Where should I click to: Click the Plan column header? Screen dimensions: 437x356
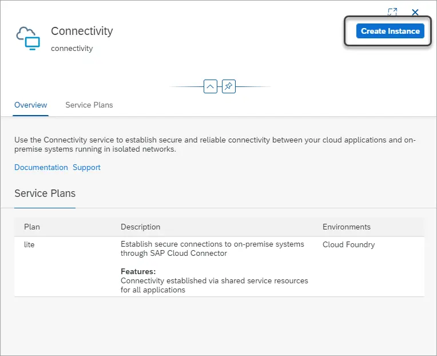point(32,227)
